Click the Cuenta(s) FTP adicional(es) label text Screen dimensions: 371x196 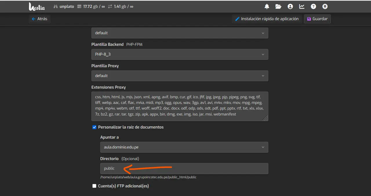(123, 186)
